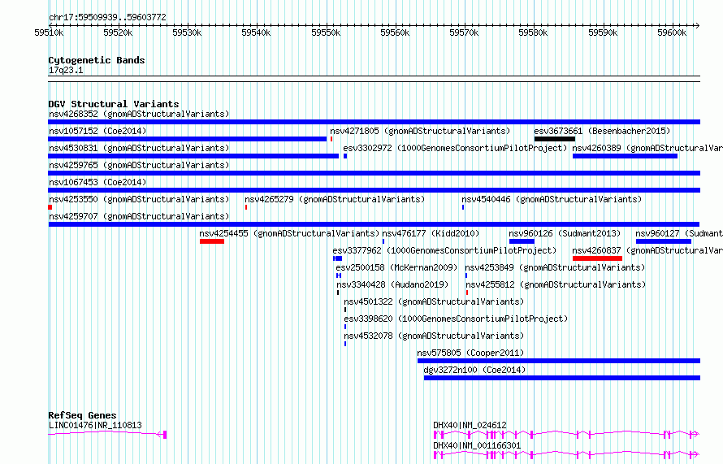Open the nsv3340428 (Audano2019) label
The width and height of the screenshot is (723, 464).
(392, 284)
